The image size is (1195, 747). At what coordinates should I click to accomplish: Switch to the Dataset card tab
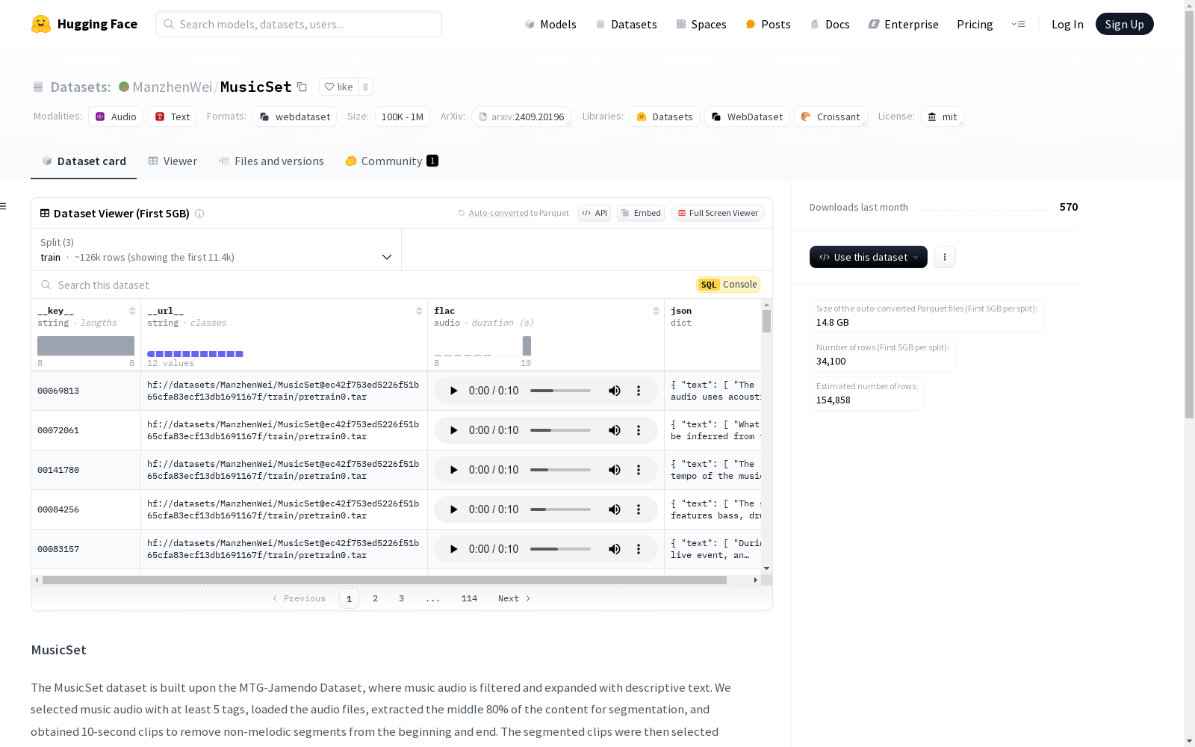(84, 161)
